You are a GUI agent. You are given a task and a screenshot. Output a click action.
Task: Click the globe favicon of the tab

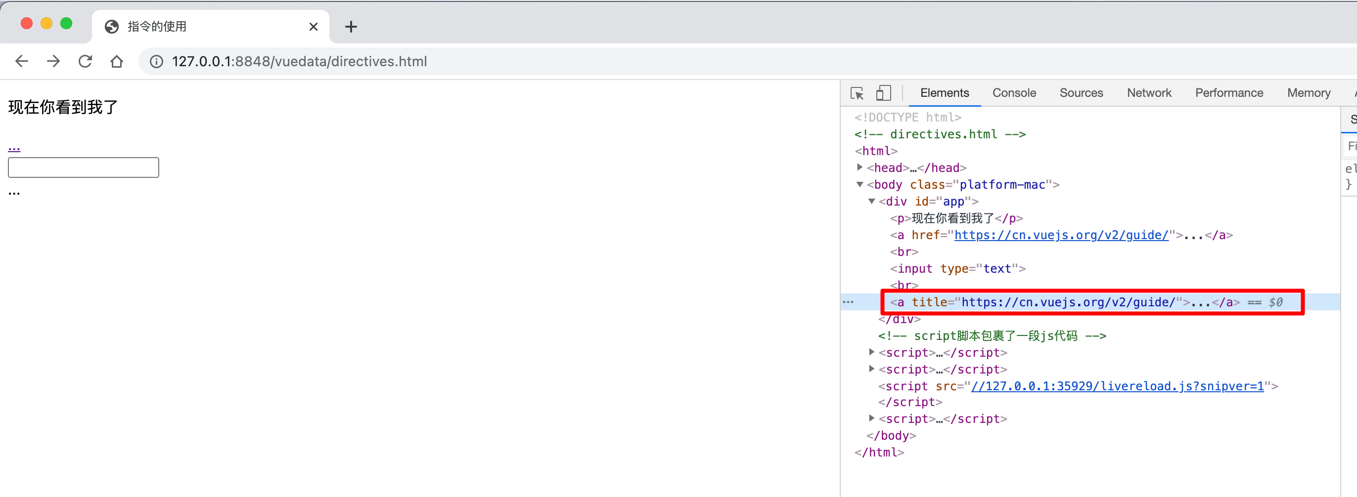112,26
